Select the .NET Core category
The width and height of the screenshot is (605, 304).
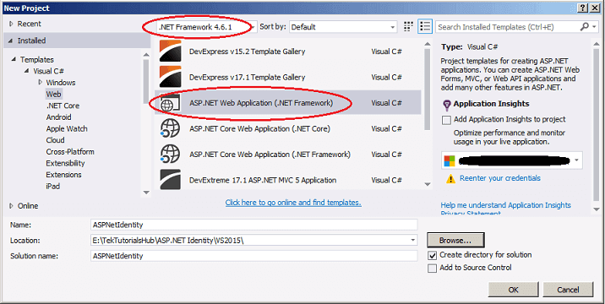(x=63, y=106)
